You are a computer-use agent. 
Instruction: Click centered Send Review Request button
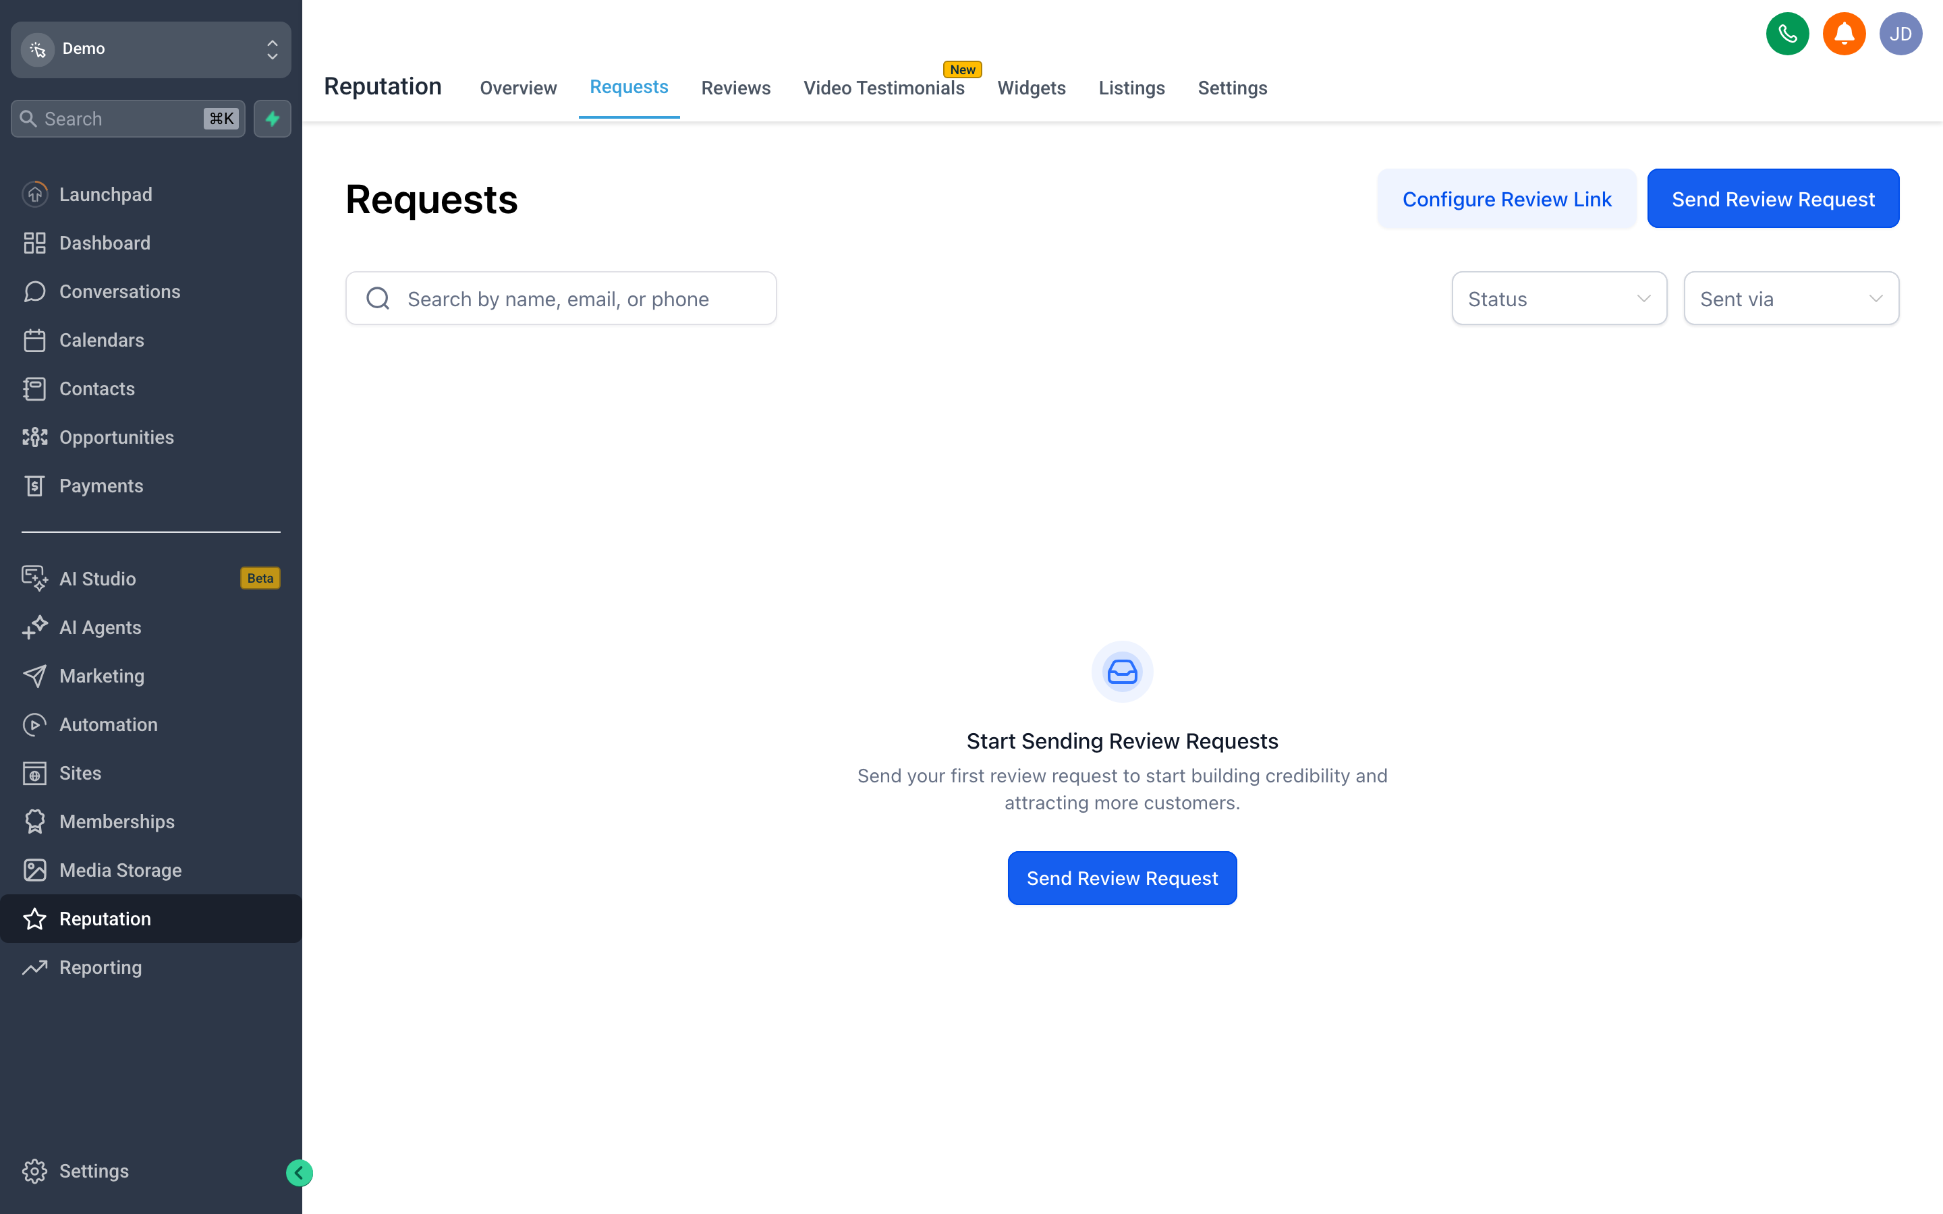pos(1122,877)
